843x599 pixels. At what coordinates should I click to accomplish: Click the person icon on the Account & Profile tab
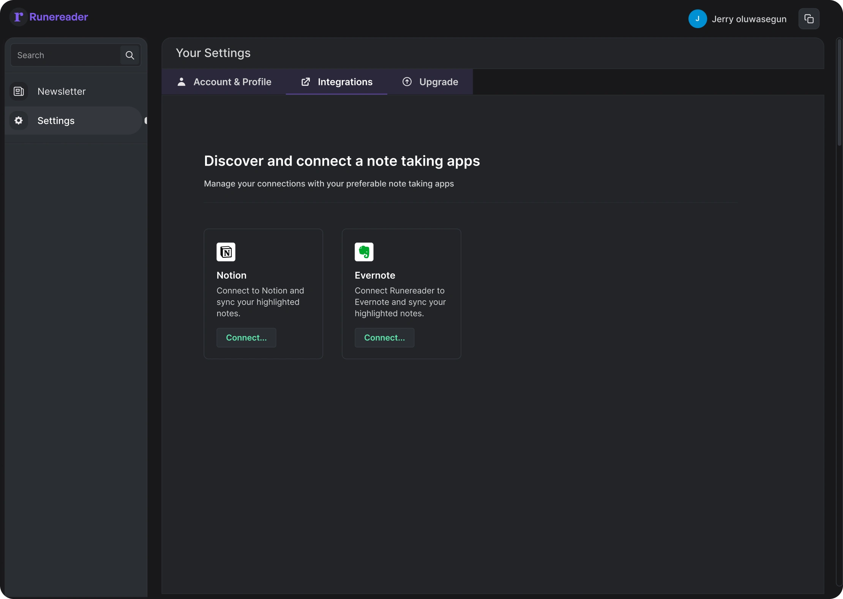[182, 82]
